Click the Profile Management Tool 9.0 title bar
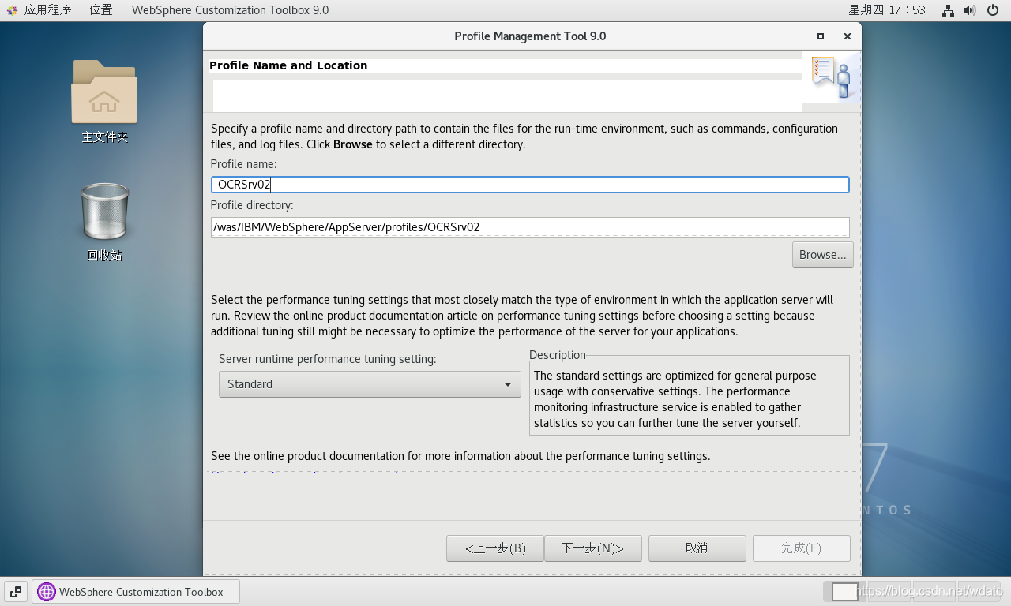 point(530,36)
